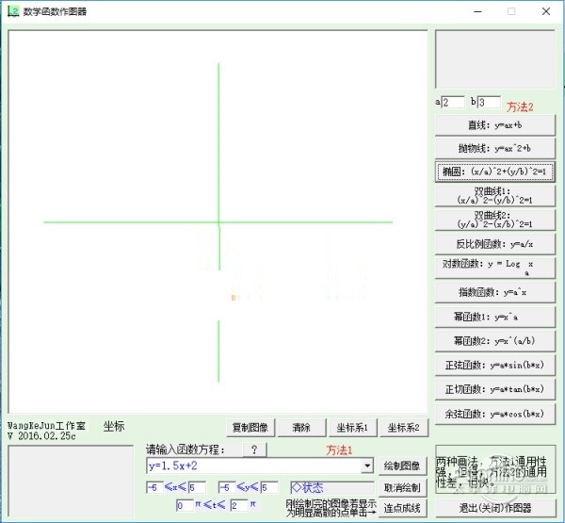The height and width of the screenshot is (523, 565).
Task: Click the app icon in title bar
Action: 13,11
